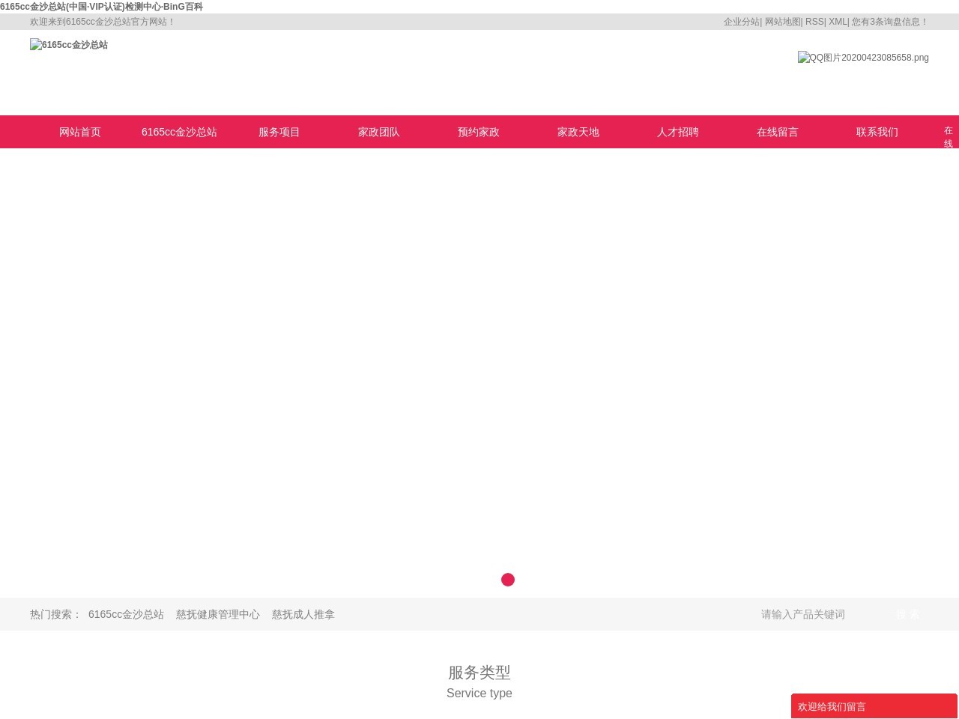Go to 在线留言 message page
The height and width of the screenshot is (719, 959).
(x=777, y=132)
